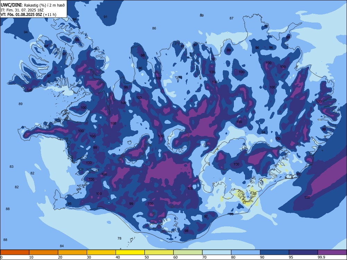Click the 20–30 amber legend swatch
This screenshot has height=260, width=347.
click(73, 252)
